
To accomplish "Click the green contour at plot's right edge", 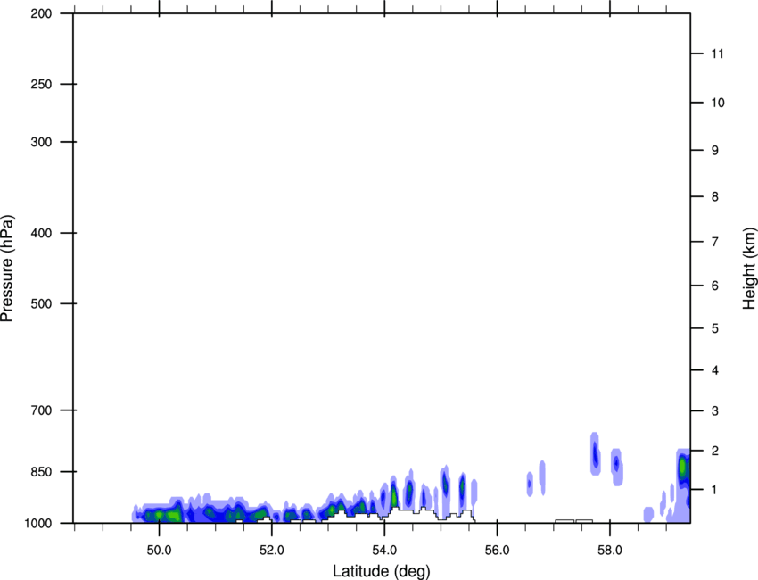I will tap(682, 468).
